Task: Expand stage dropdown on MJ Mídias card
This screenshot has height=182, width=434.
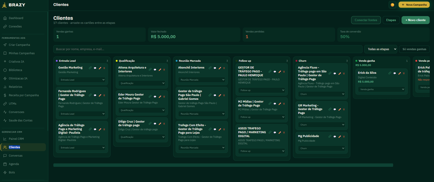Action: click(x=262, y=117)
